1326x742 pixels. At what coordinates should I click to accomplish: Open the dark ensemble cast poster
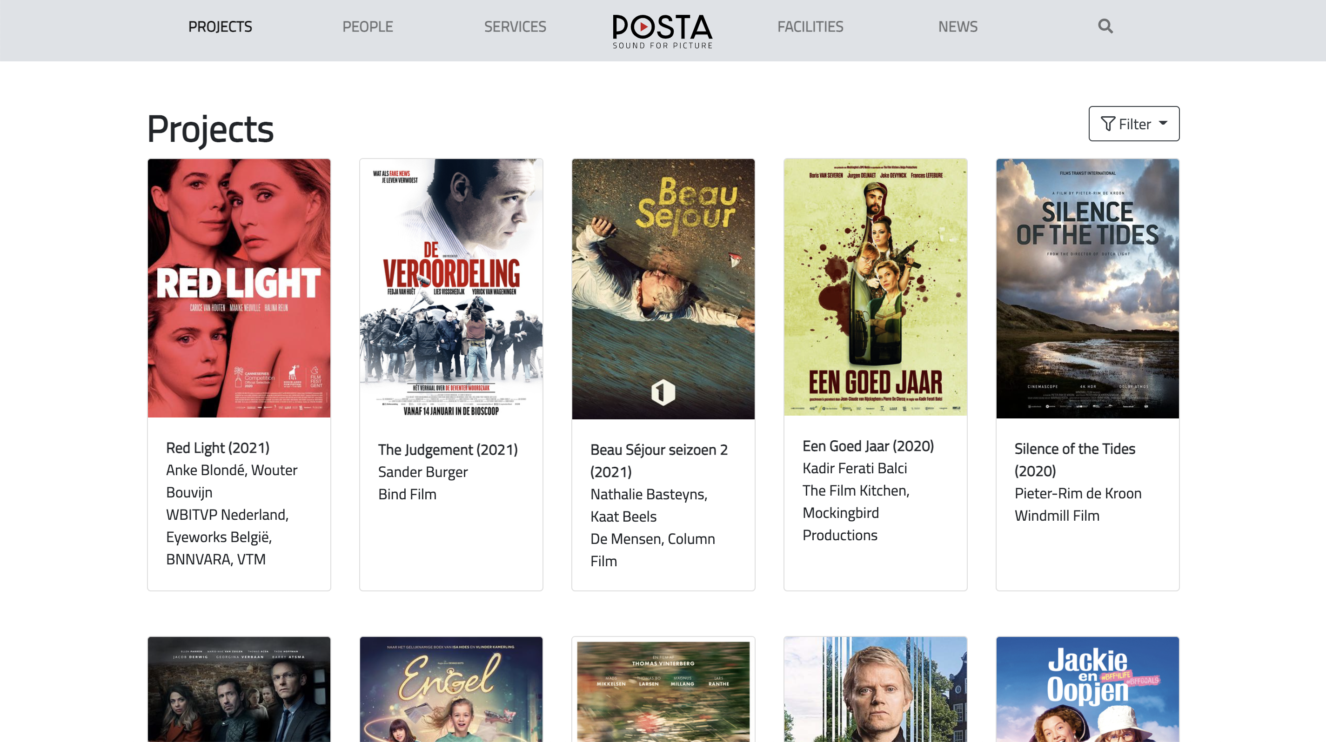239,689
